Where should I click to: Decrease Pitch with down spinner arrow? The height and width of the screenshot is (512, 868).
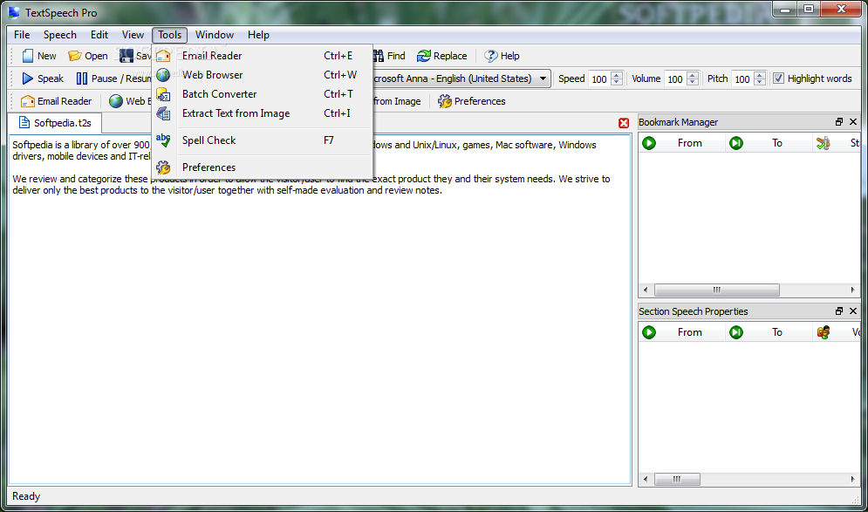pos(760,82)
